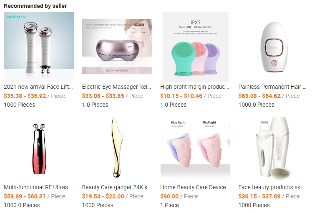
Task: Open the gold 24K beauty bar image
Action: pos(117,148)
